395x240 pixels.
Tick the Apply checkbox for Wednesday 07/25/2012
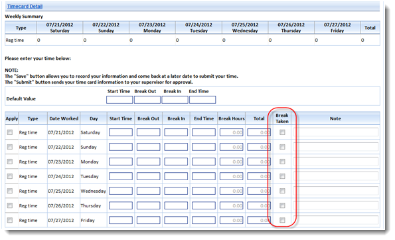click(10, 191)
